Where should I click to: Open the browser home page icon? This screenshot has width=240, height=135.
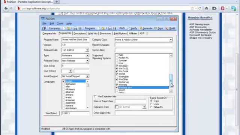point(207,8)
